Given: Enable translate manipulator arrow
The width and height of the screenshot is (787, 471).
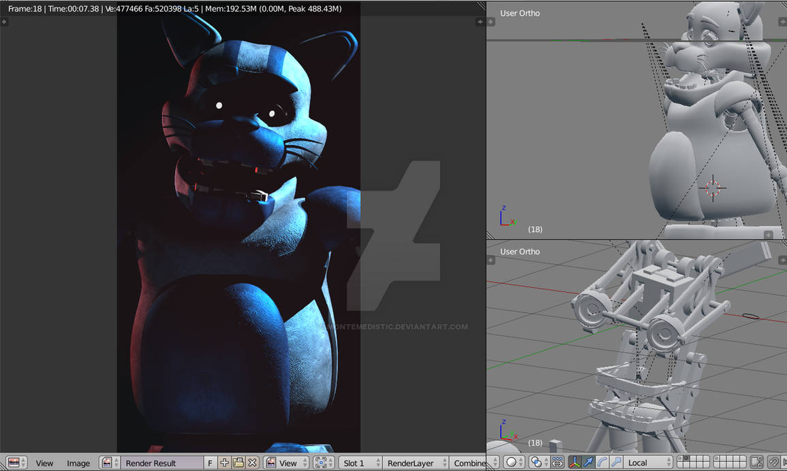Looking at the screenshot, I should click(588, 462).
